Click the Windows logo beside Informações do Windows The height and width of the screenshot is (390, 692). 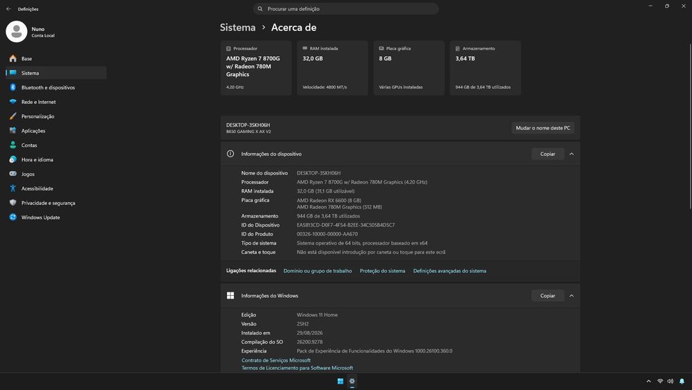(230, 296)
